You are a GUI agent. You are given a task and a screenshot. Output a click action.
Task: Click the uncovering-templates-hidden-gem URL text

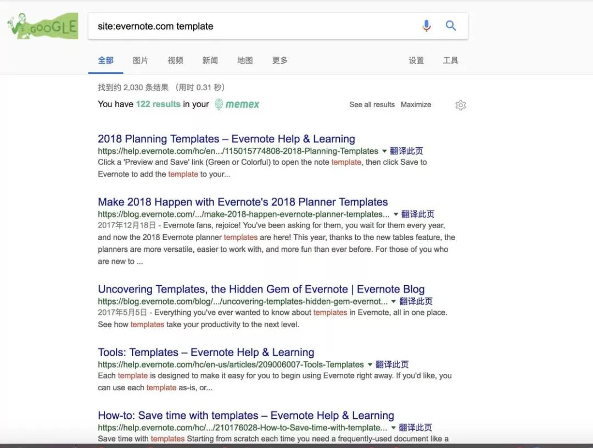(x=243, y=301)
